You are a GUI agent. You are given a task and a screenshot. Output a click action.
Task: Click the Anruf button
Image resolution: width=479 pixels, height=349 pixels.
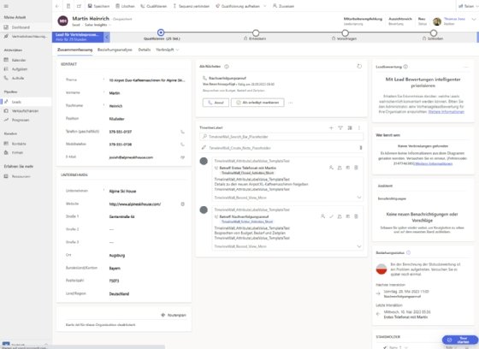pyautogui.click(x=216, y=103)
